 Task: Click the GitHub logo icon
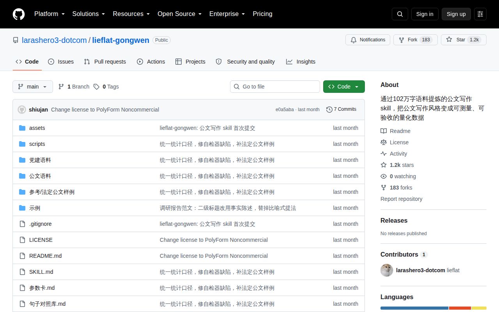[x=19, y=14]
